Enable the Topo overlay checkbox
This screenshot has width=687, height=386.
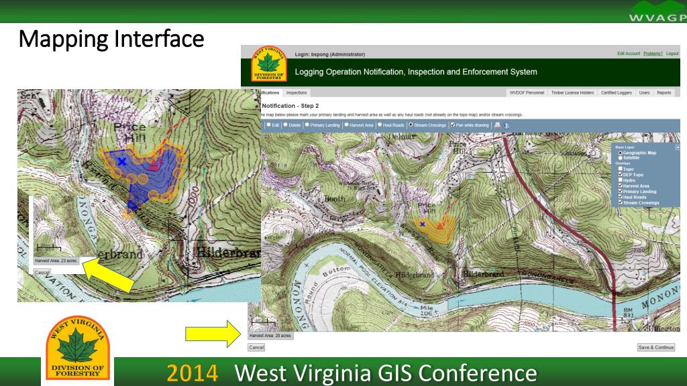(x=620, y=168)
